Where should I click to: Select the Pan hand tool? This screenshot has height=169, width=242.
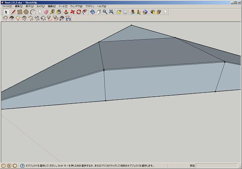point(98,12)
